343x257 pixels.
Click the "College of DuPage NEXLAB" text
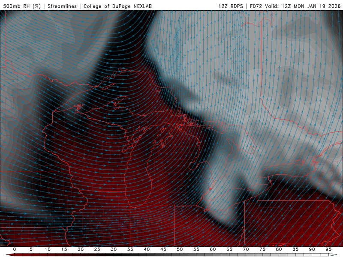[x=117, y=6]
